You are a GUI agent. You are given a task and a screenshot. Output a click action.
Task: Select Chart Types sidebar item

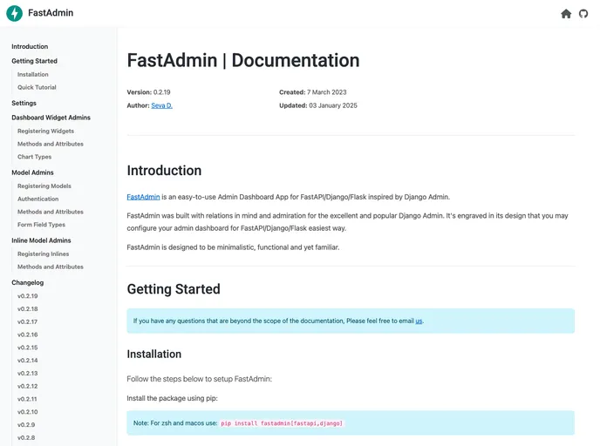click(x=34, y=157)
